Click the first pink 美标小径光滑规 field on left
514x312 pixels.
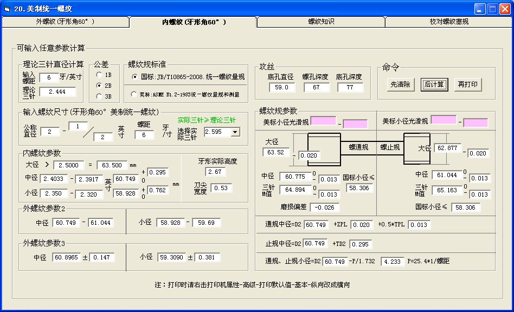tap(323, 120)
